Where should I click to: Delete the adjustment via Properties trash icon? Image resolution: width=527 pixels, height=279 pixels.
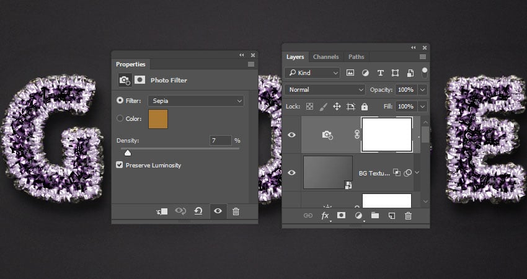pyautogui.click(x=236, y=211)
